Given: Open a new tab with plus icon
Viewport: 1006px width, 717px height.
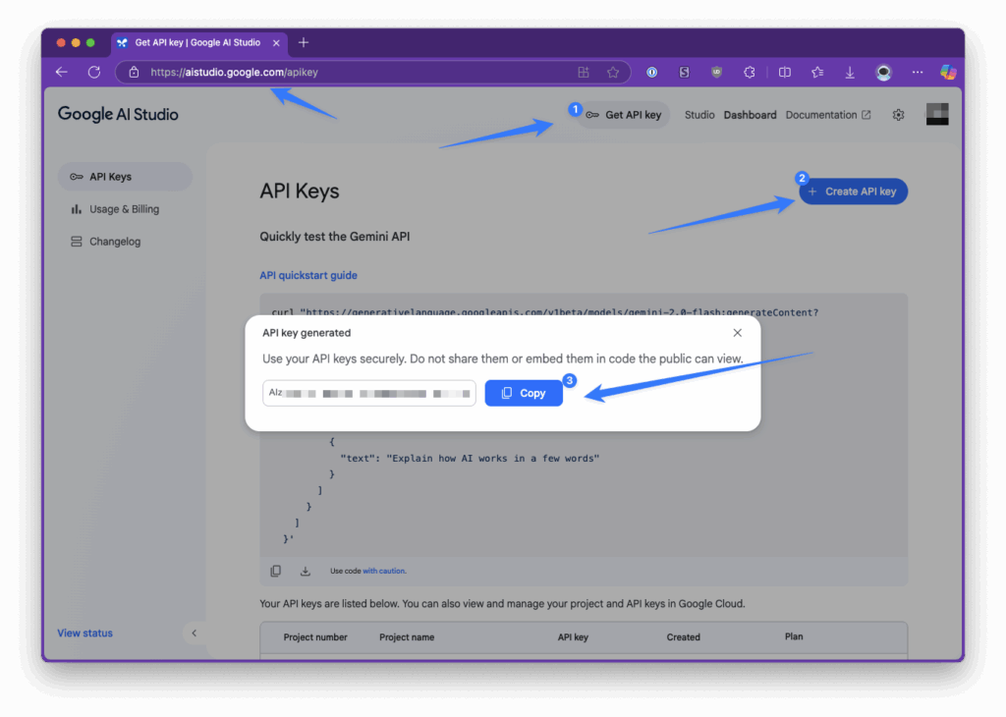Looking at the screenshot, I should 304,42.
